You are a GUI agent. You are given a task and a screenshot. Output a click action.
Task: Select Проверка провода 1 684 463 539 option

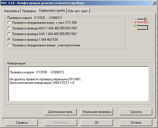coord(33,40)
